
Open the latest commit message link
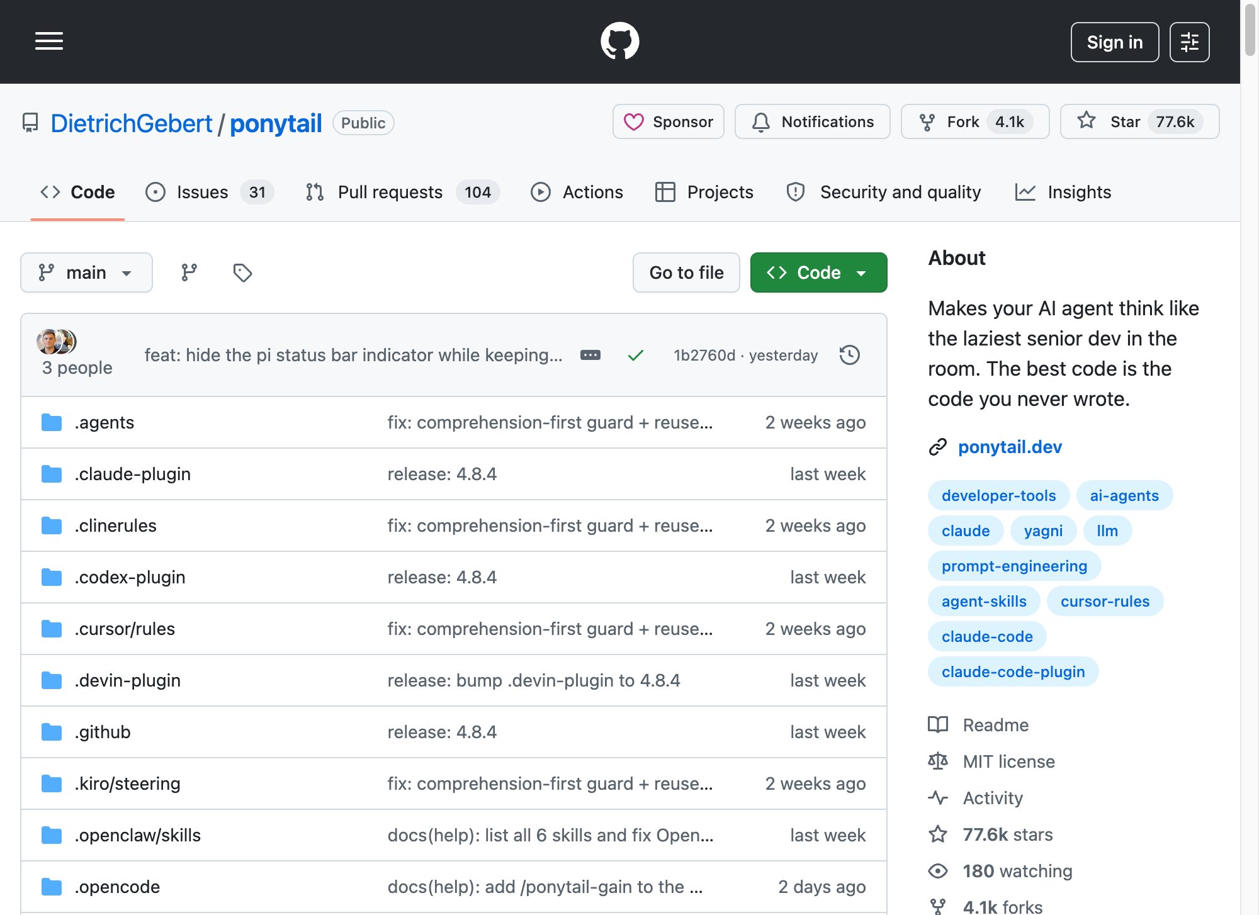[353, 355]
